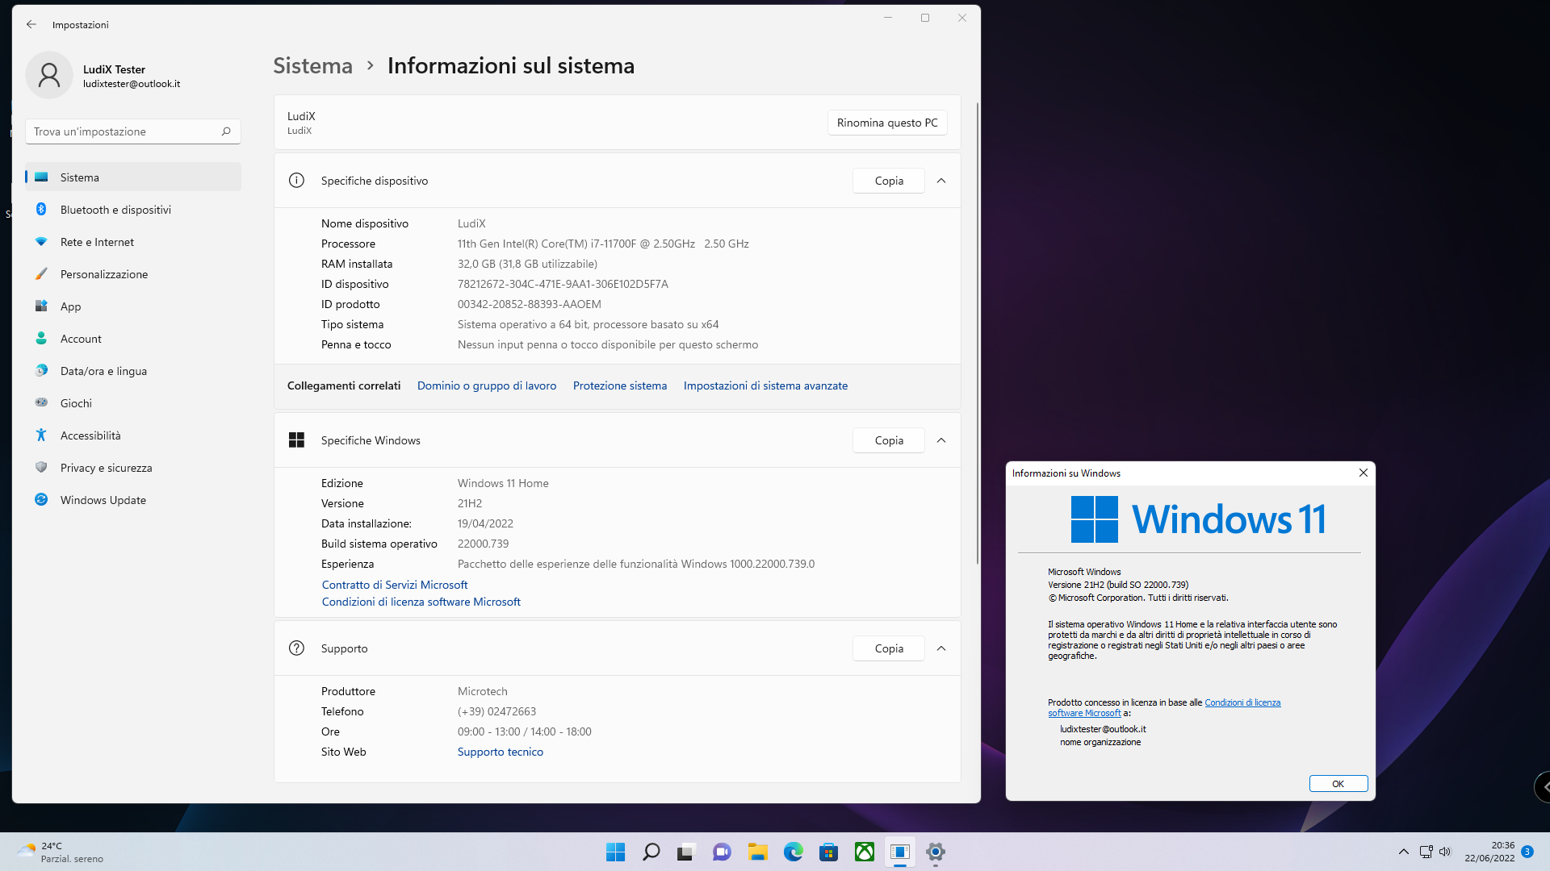This screenshot has height=871, width=1550.
Task: Open Privacy e sicurezza settings
Action: [x=133, y=468]
